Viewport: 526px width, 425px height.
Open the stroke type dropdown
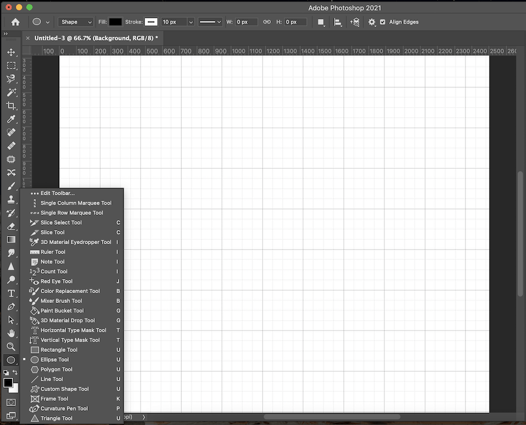point(210,22)
